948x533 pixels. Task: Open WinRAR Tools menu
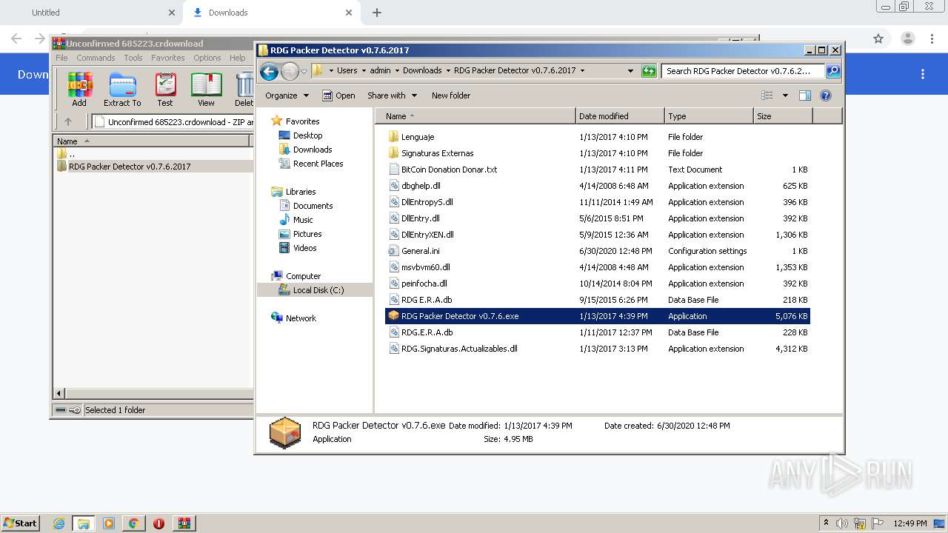coord(133,58)
